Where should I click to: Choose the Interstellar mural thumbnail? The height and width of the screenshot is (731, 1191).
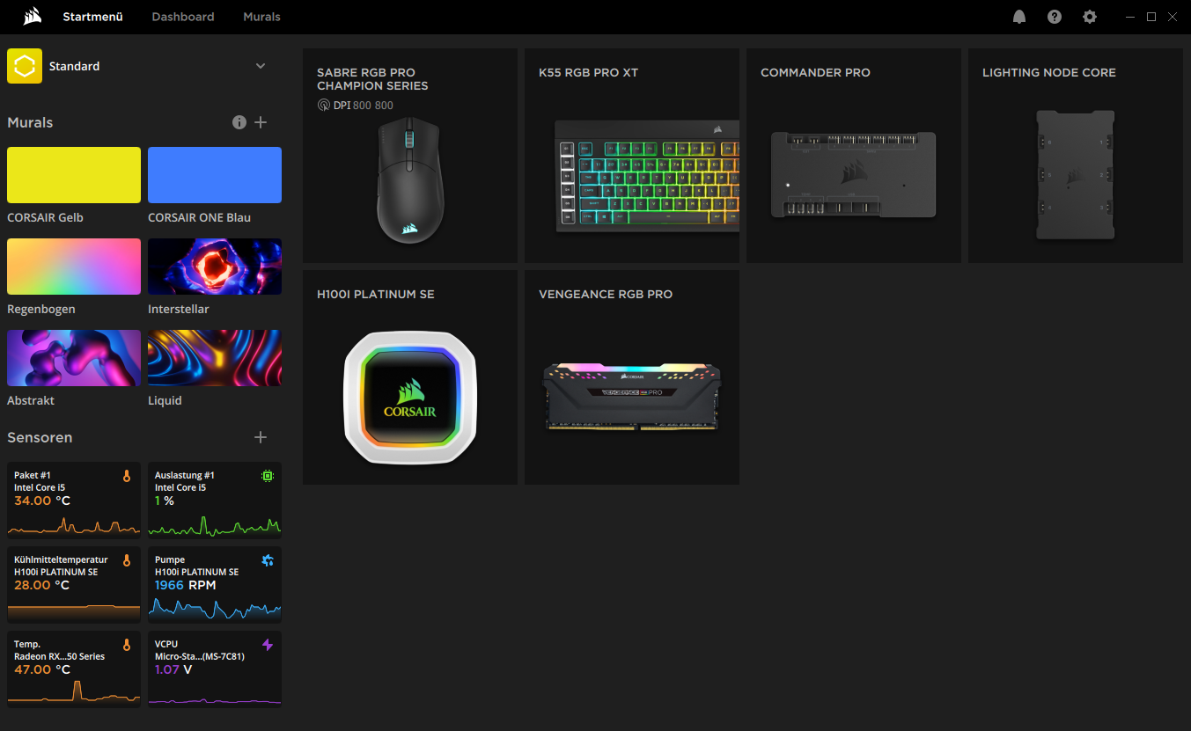(x=215, y=267)
